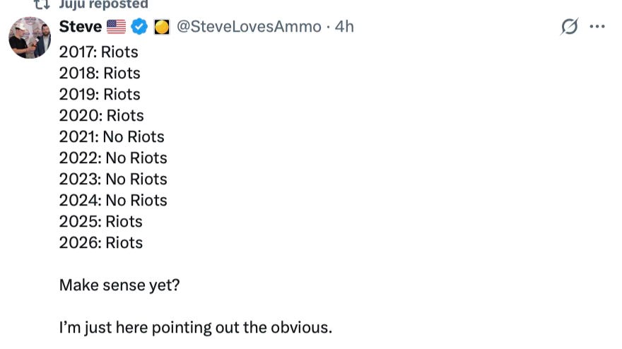Screen dimensions: 622x349
Task: Click the "Make sense yet?" text
Action: pos(119,285)
